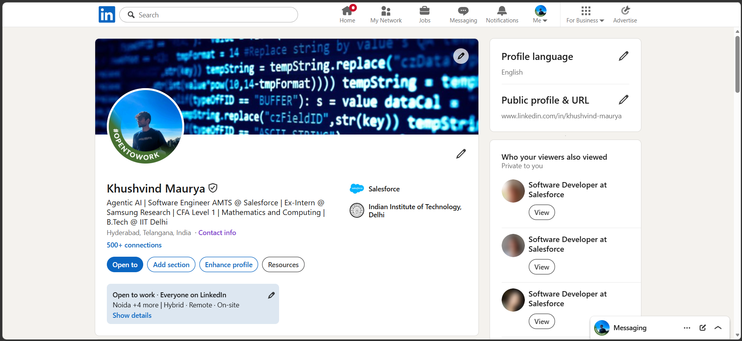Edit the cover banner photo
The width and height of the screenshot is (742, 341).
click(x=461, y=56)
